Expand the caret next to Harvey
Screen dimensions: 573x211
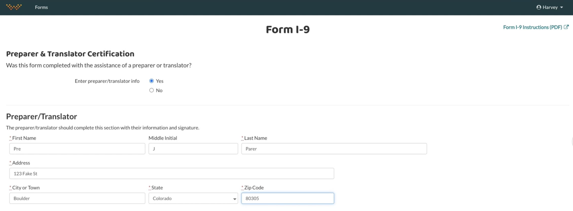click(562, 8)
